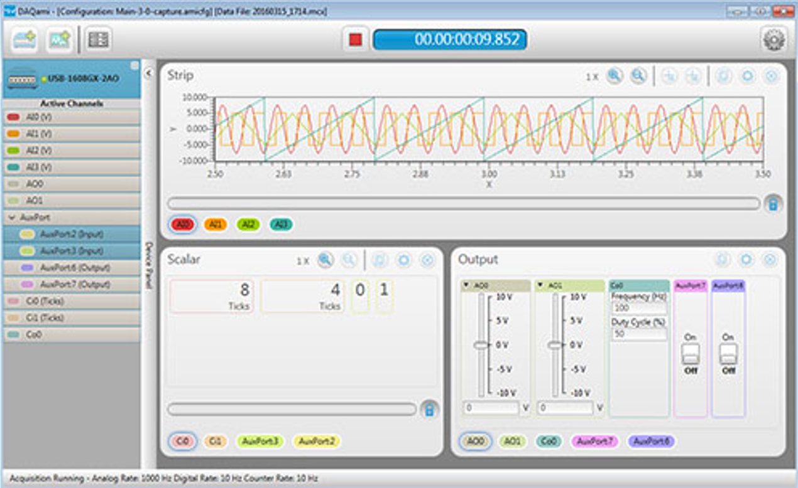Open the channel list layout icon

point(99,40)
